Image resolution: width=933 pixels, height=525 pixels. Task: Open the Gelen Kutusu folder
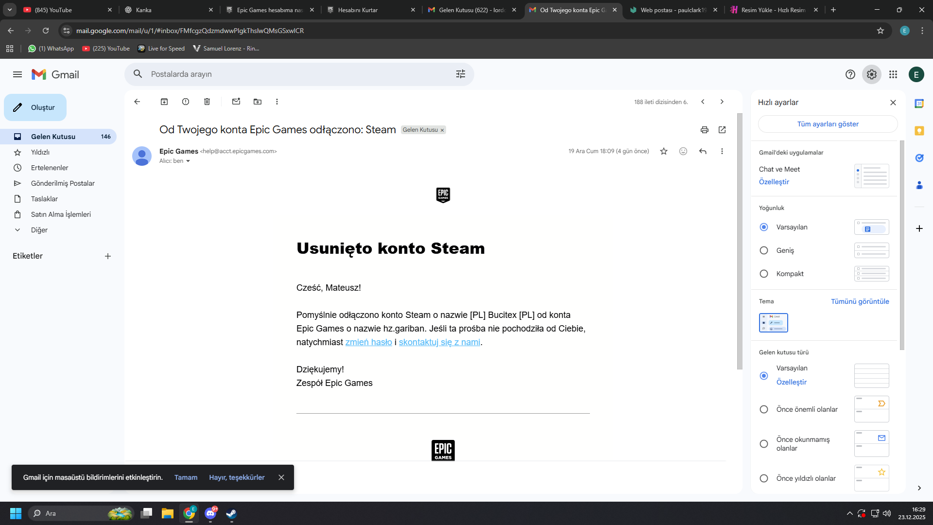58,137
